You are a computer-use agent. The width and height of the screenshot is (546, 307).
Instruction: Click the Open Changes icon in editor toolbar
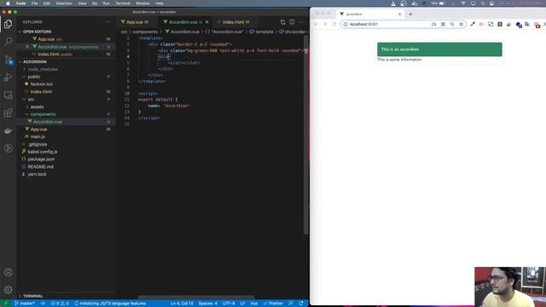(x=282, y=22)
